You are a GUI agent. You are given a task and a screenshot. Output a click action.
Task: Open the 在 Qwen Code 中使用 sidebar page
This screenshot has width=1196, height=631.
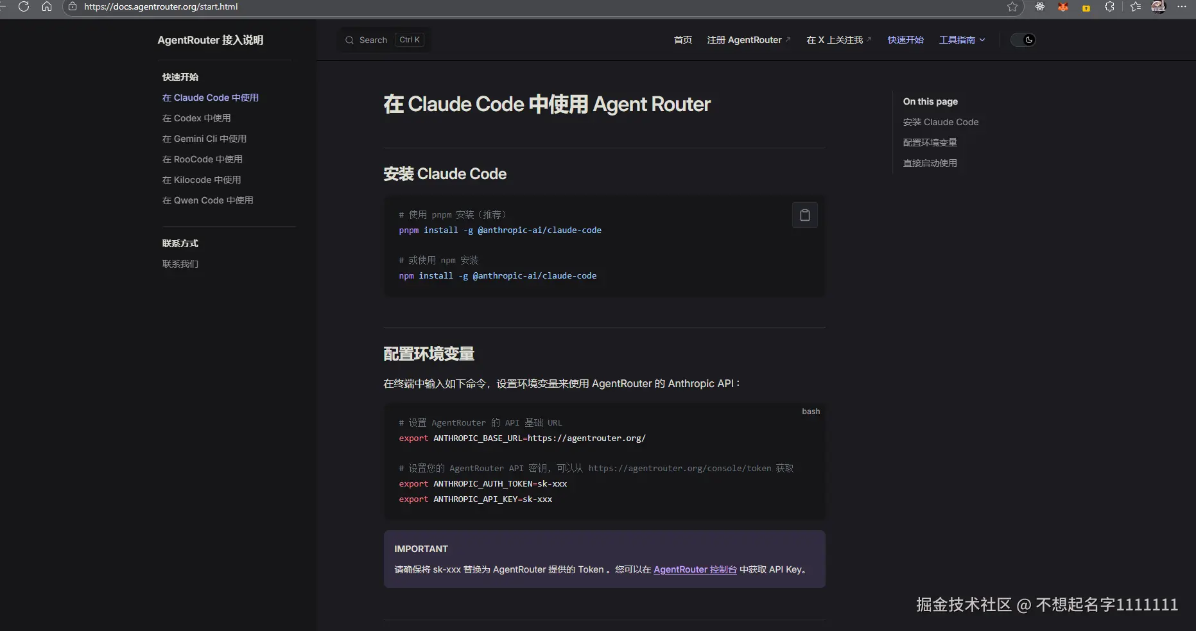(208, 200)
